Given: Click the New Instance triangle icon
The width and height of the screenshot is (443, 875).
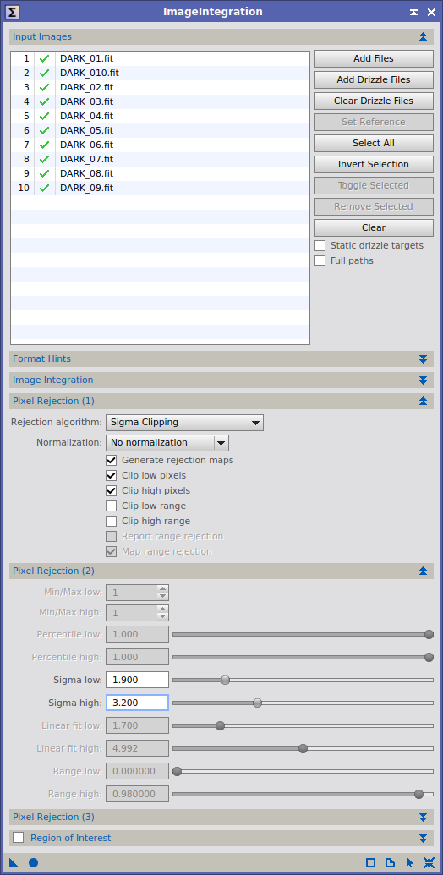Looking at the screenshot, I should 14,862.
